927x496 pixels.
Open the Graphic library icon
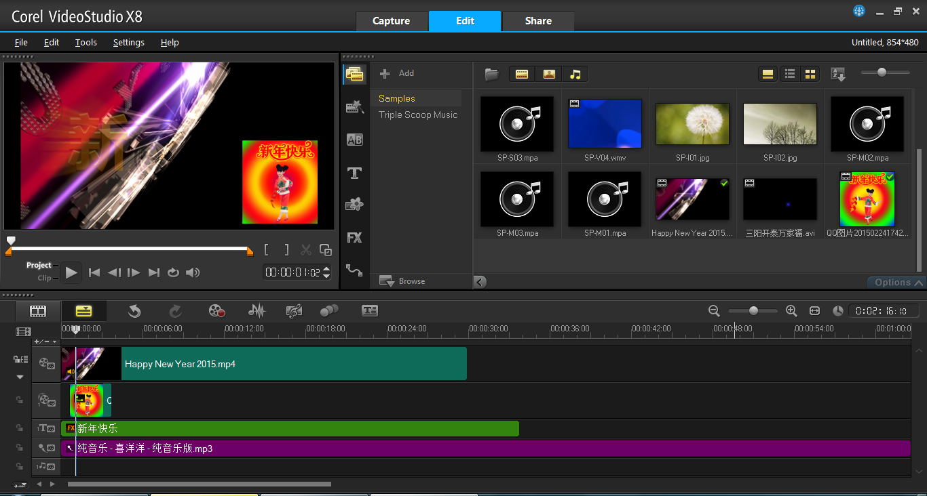354,204
